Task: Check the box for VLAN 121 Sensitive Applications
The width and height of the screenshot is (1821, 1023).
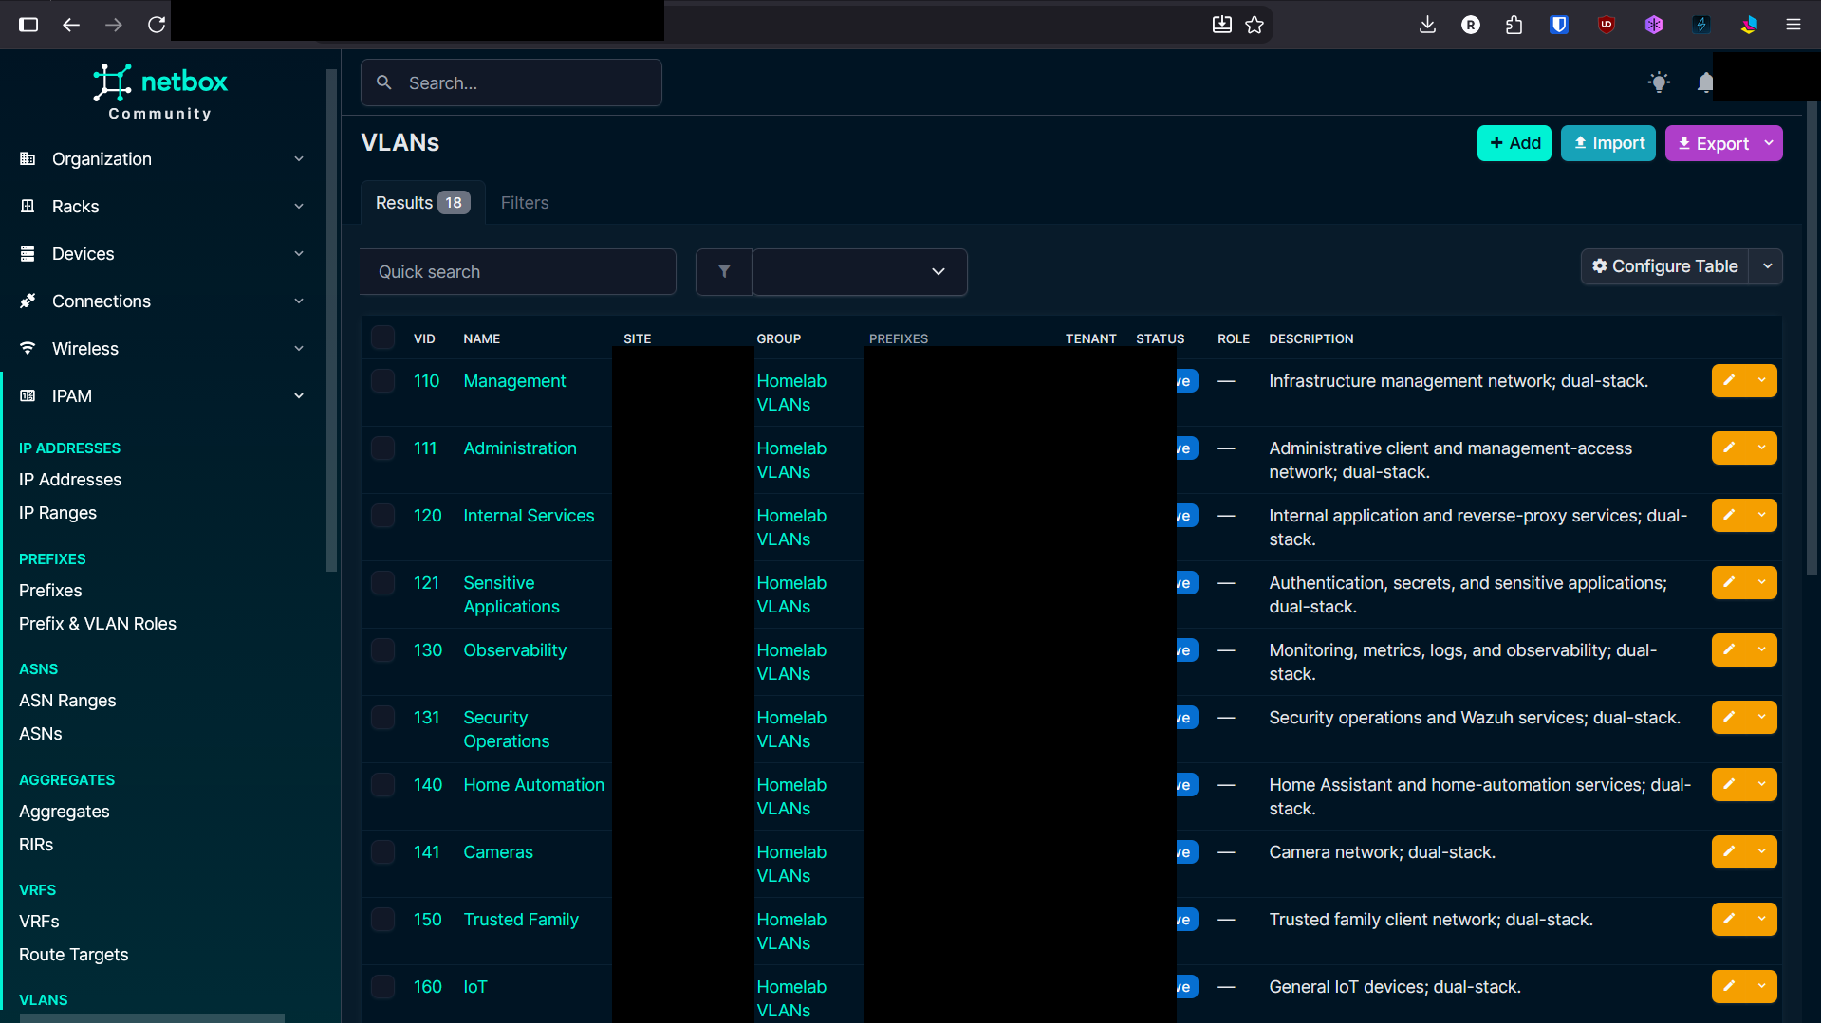Action: pyautogui.click(x=382, y=583)
